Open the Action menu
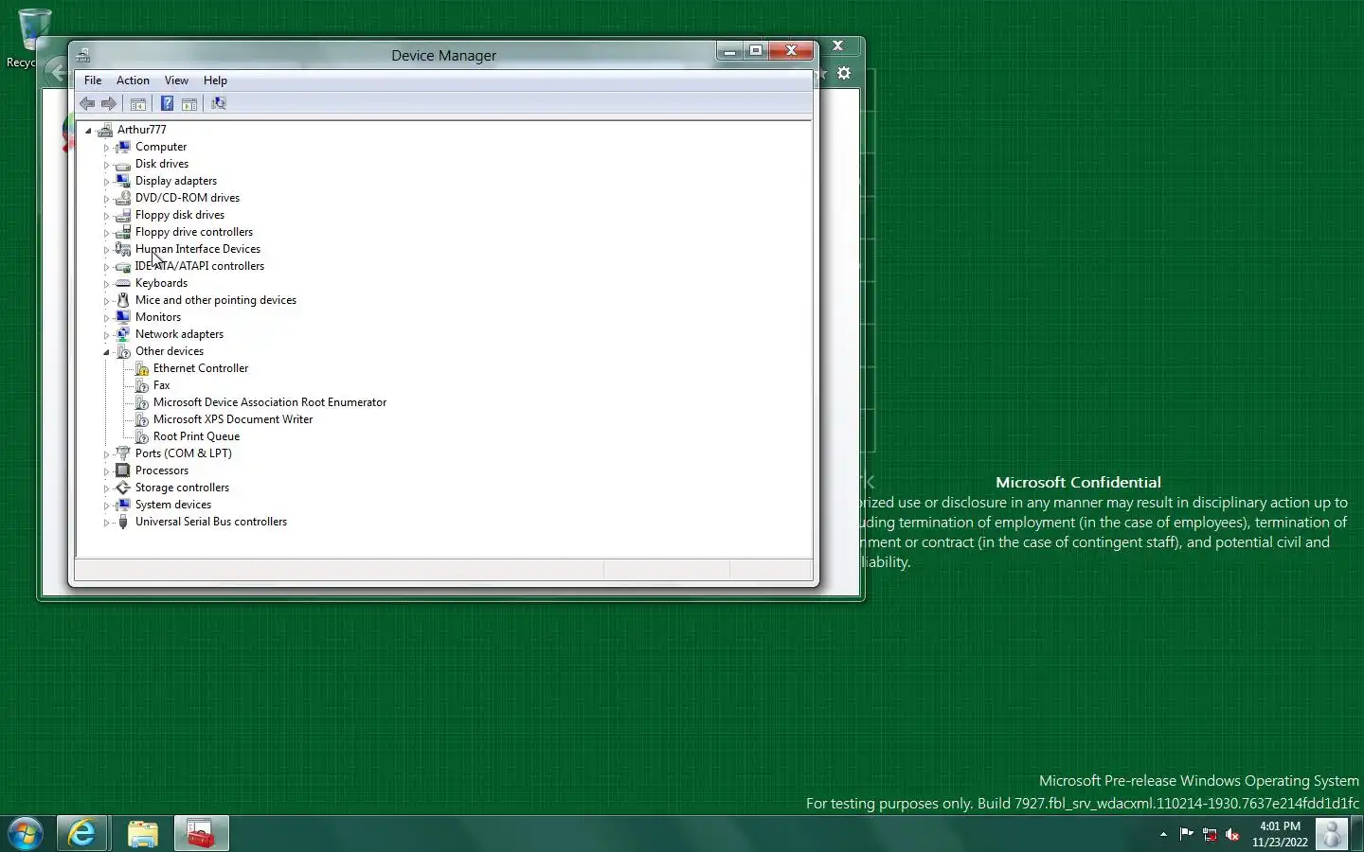Viewport: 1364px width, 852px height. [x=133, y=80]
